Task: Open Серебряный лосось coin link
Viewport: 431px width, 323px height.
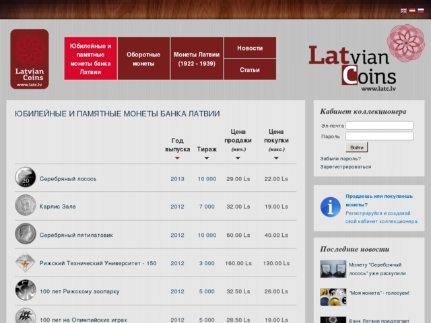Action: tap(68, 179)
